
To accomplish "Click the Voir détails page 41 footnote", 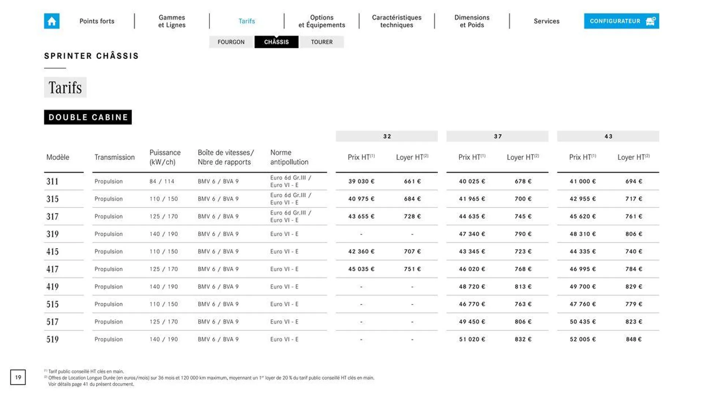I will [91, 384].
